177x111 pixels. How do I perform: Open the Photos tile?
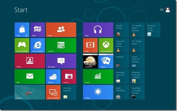coord(30,61)
